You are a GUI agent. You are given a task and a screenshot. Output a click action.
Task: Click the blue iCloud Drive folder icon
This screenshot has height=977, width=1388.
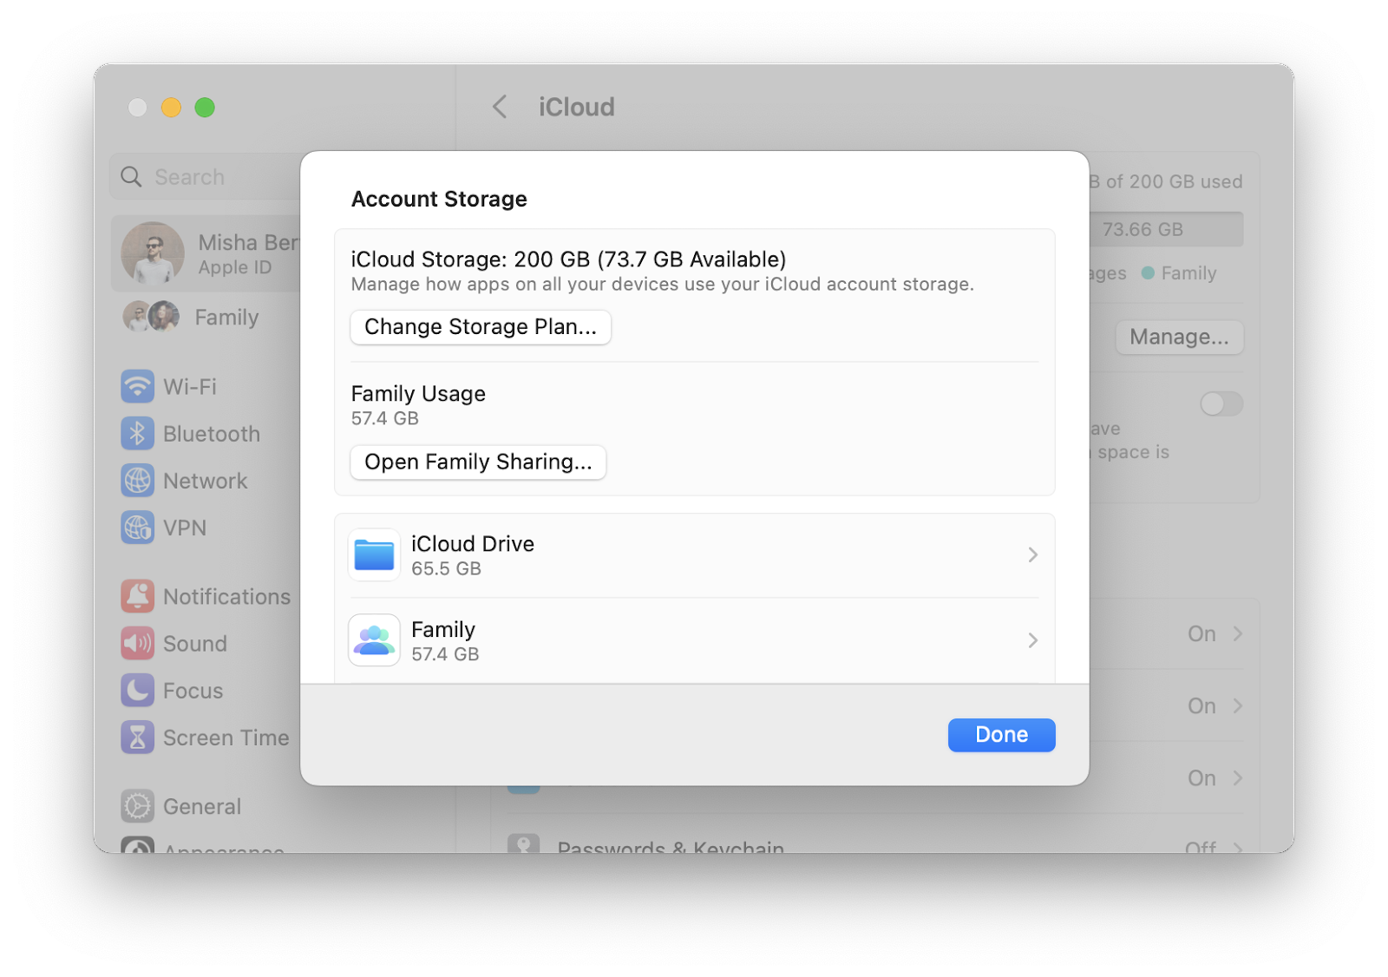(373, 554)
